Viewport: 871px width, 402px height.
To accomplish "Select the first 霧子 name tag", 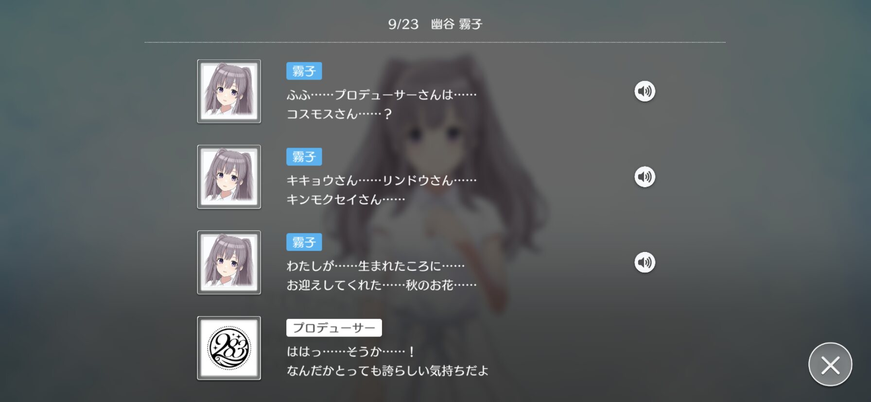I will click(x=304, y=71).
